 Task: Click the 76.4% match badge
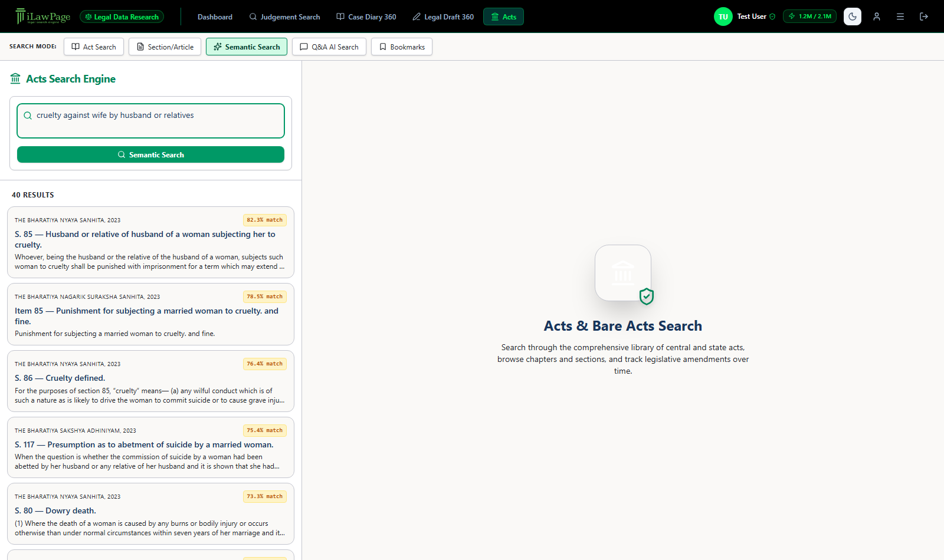[x=265, y=364]
